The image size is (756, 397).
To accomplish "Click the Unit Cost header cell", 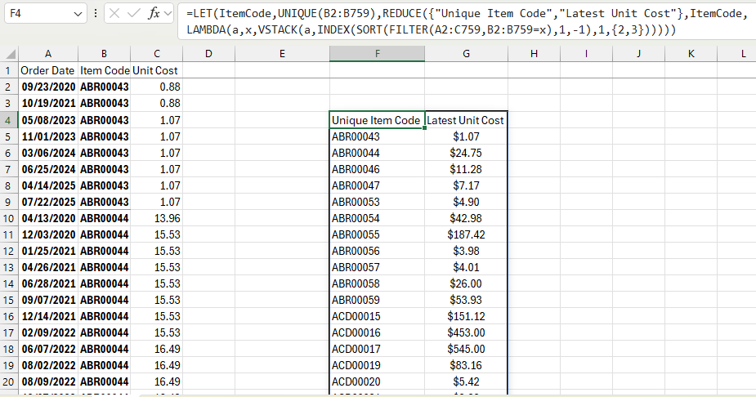I will pyautogui.click(x=157, y=70).
